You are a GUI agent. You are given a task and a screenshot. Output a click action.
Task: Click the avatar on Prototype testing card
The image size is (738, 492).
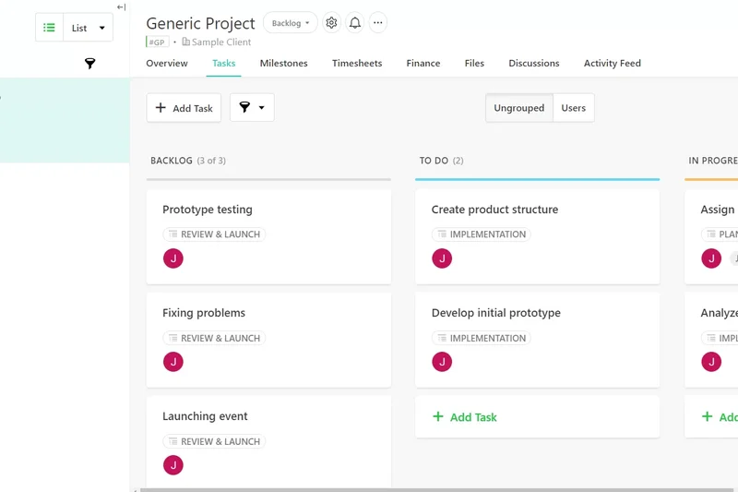pos(173,258)
